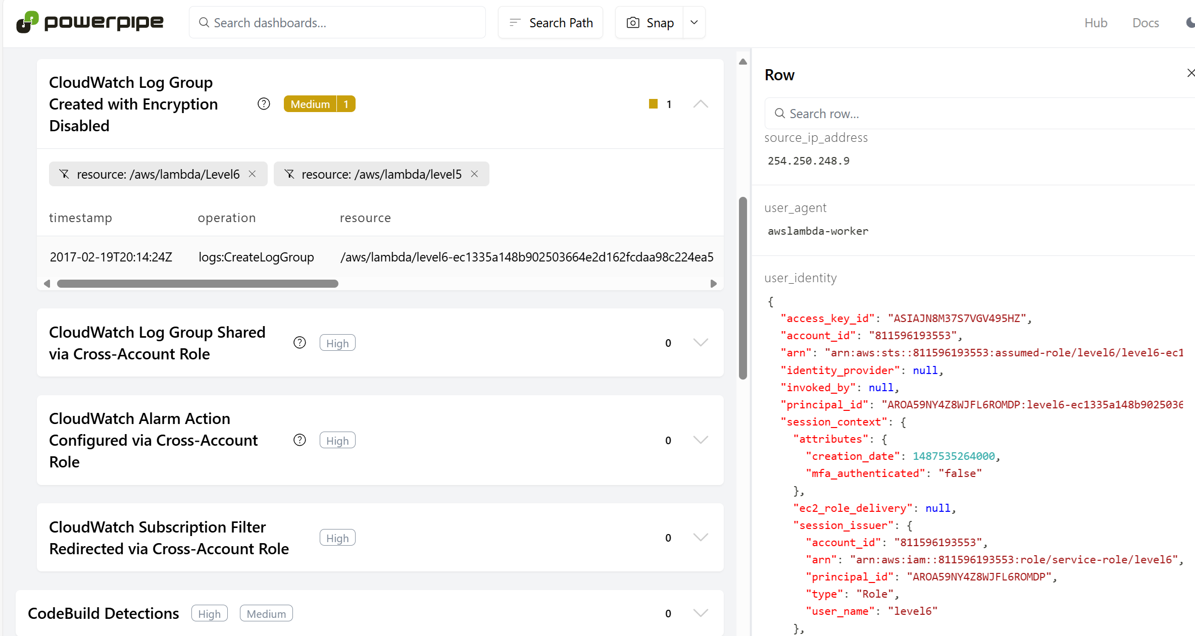
Task: Click the search magnifier icon in dashboards search
Action: (x=204, y=23)
